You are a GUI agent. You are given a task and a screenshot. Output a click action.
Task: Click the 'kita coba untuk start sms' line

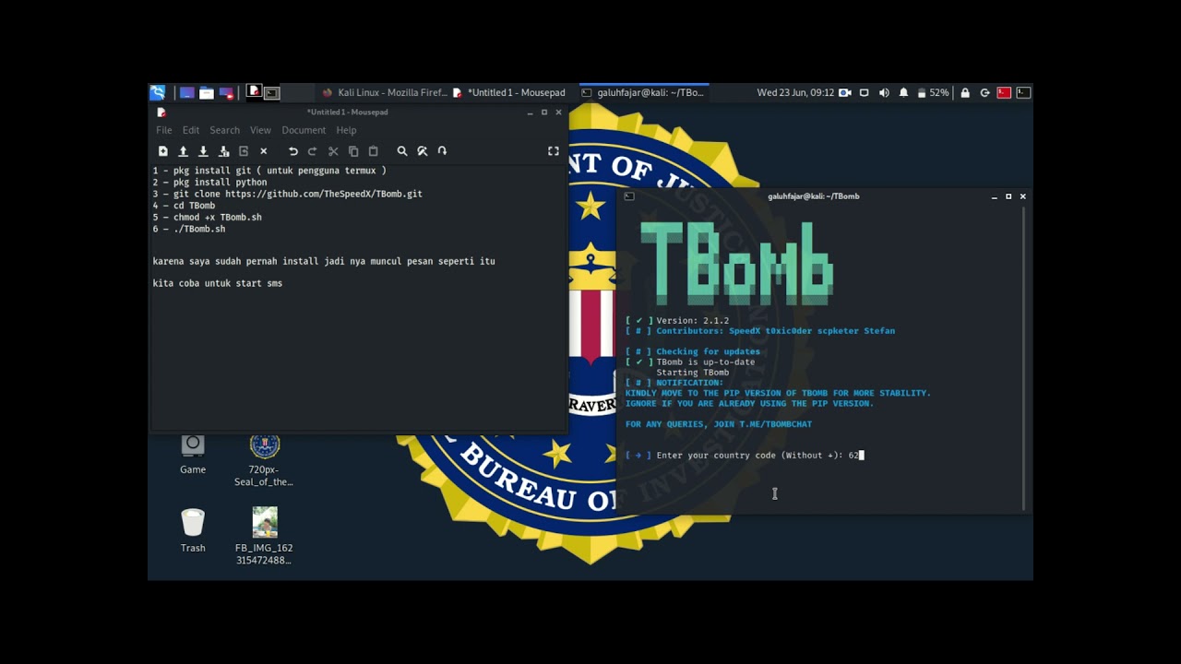(x=218, y=283)
